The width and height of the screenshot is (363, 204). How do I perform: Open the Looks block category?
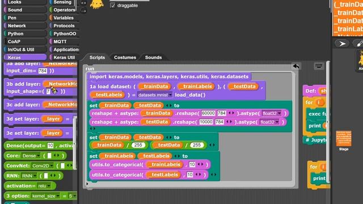coord(25,2)
